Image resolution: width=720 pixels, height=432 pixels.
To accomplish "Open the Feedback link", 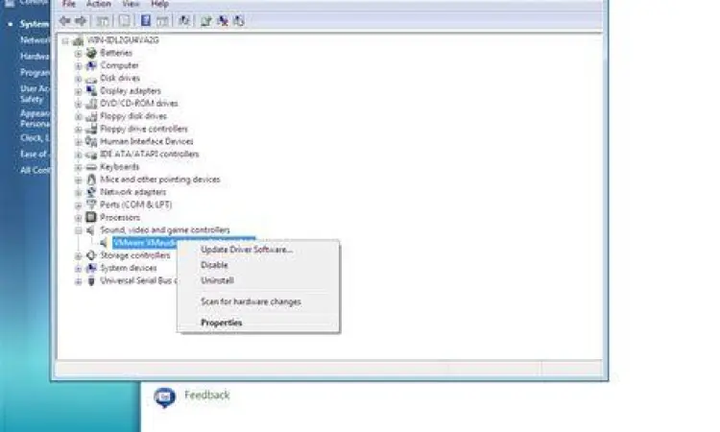I will (206, 395).
